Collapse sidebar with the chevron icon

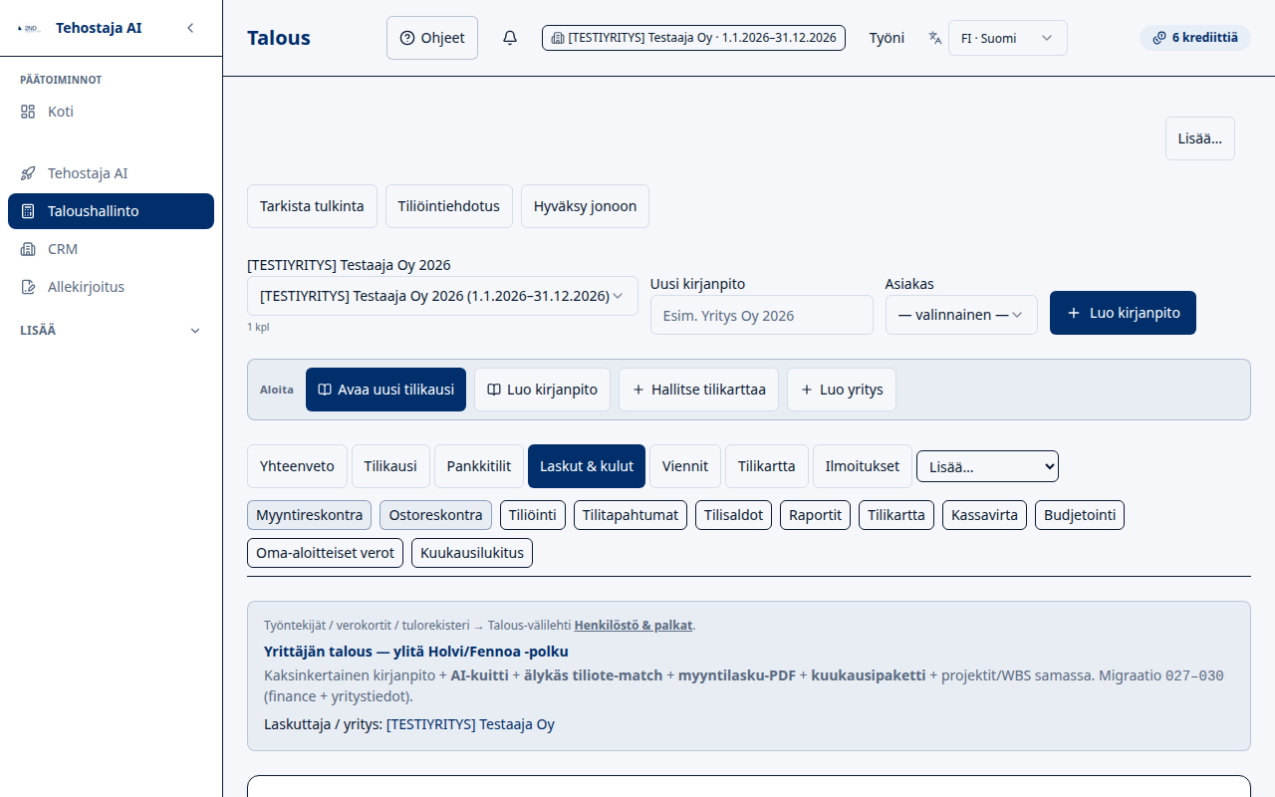click(x=190, y=28)
